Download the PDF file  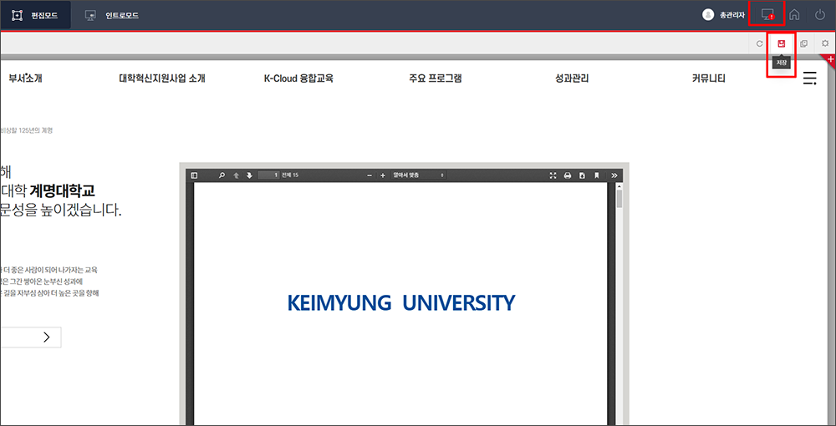(582, 175)
